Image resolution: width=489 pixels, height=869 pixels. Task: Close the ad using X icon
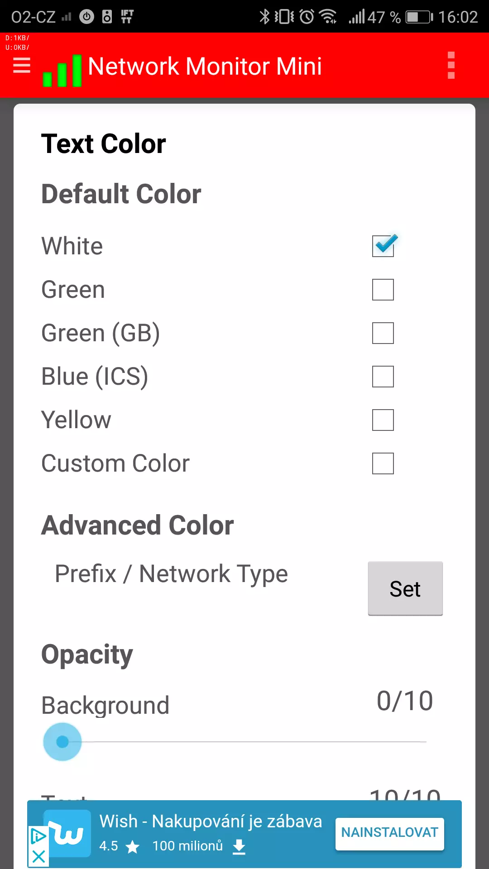[x=38, y=856]
